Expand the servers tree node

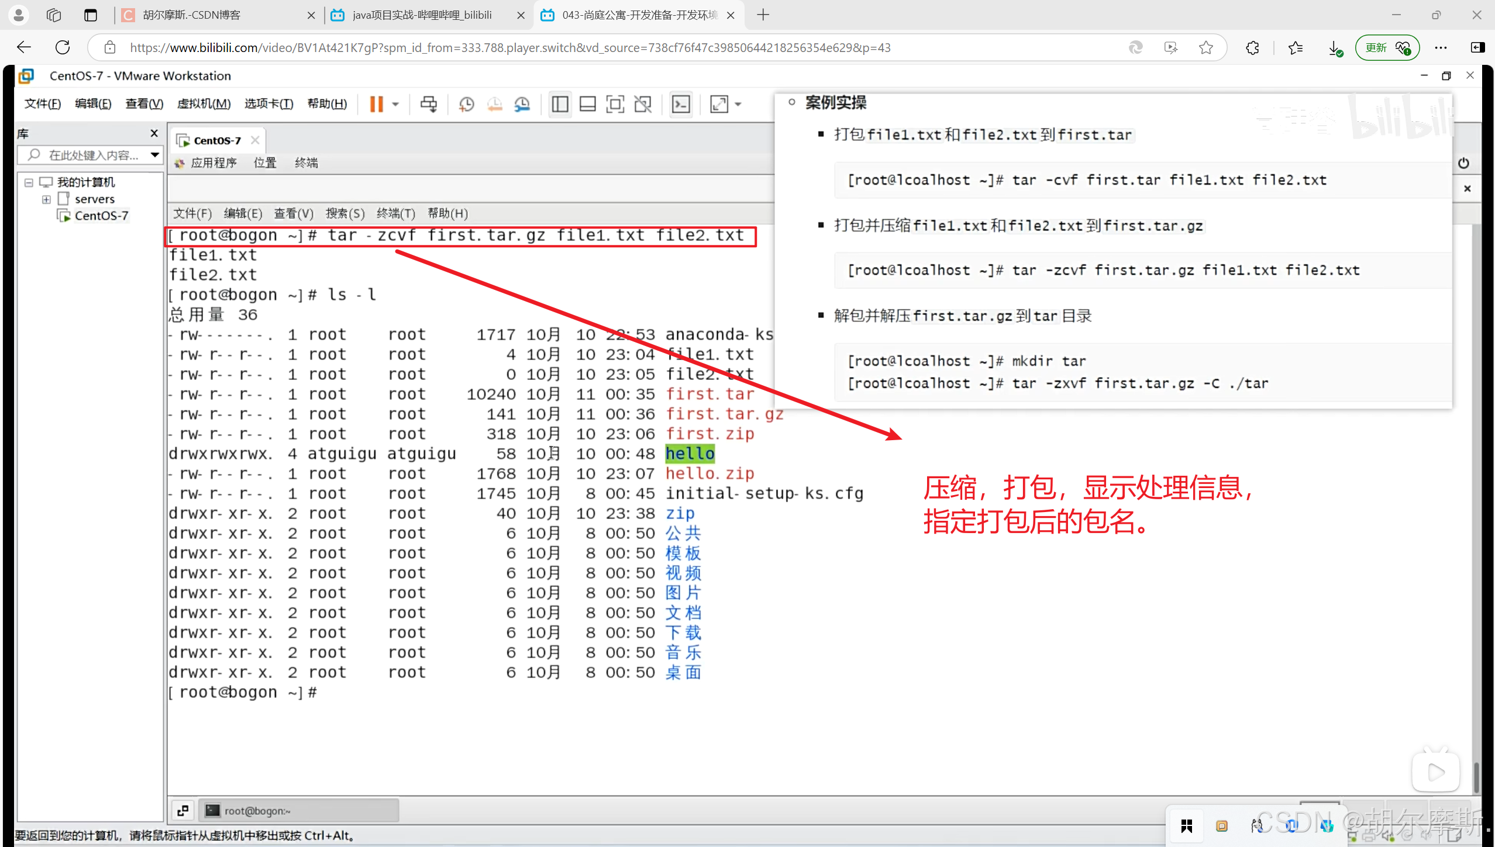[x=46, y=199]
